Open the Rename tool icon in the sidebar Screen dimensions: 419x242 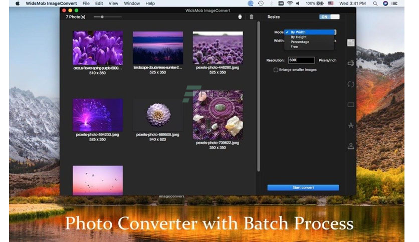click(351, 63)
